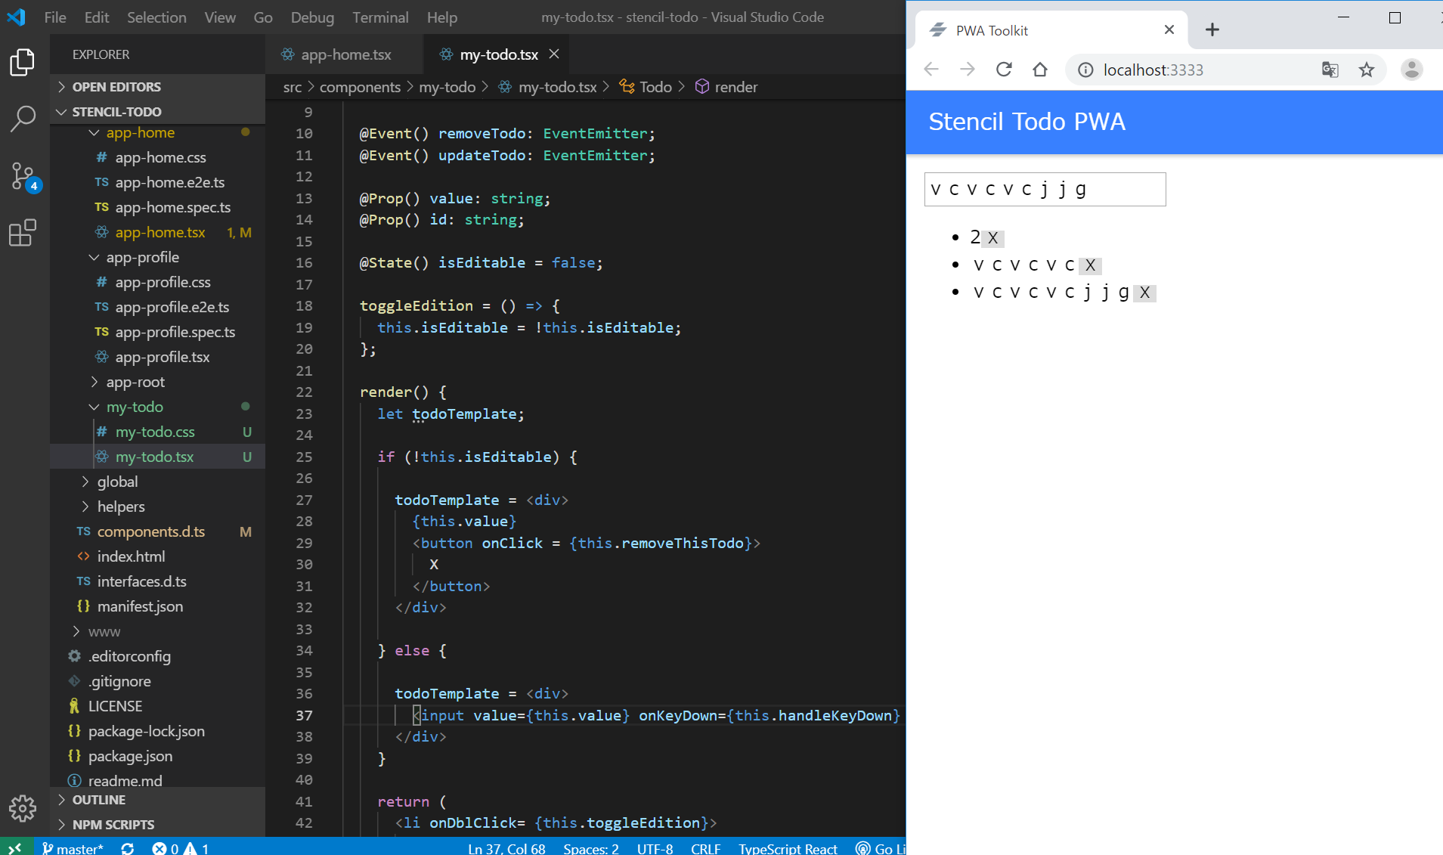
Task: Expand the helpers folder
Action: pyautogui.click(x=121, y=506)
